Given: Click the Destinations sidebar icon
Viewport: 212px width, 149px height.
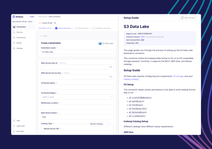Looking at the screenshot, I should pos(14,37).
